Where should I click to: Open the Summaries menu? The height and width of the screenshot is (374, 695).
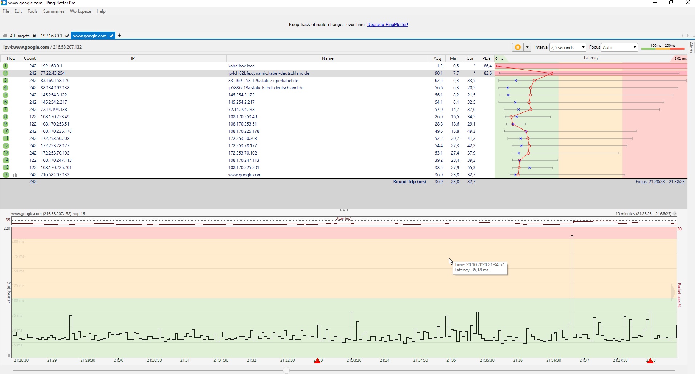pos(54,11)
